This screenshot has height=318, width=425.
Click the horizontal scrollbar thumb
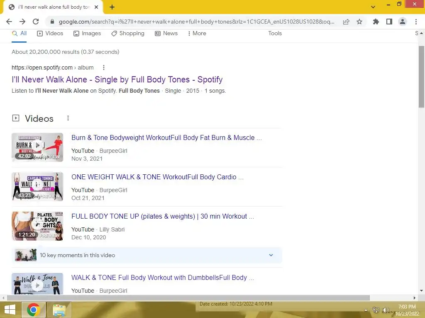pyautogui.click(x=188, y=298)
